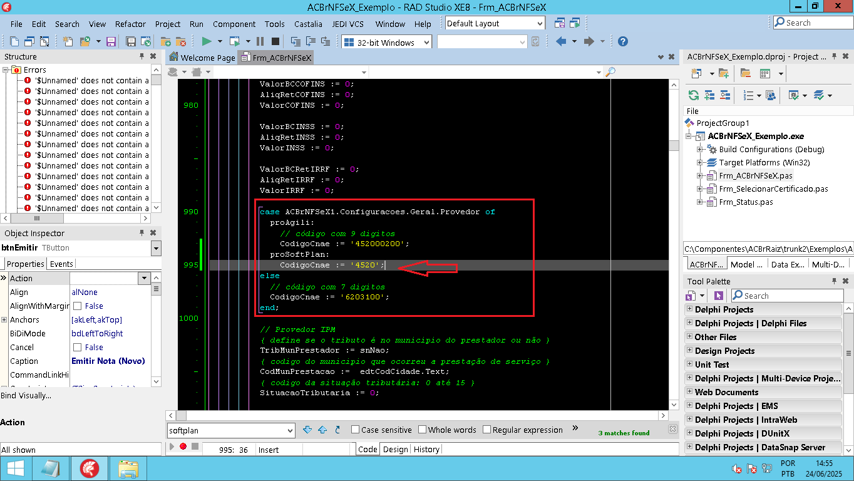Click the Save Desktop layout icon
This screenshot has height=481, width=854.
coord(560,23)
